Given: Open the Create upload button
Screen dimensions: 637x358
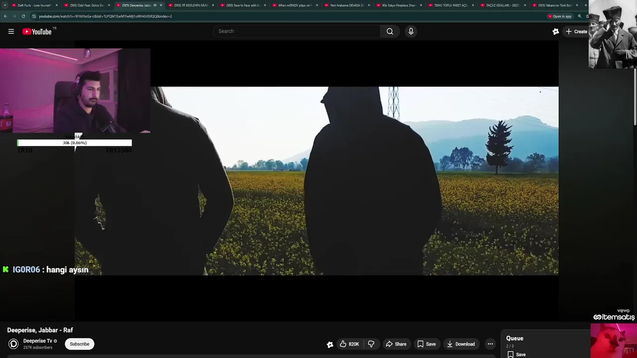Looking at the screenshot, I should [x=576, y=31].
